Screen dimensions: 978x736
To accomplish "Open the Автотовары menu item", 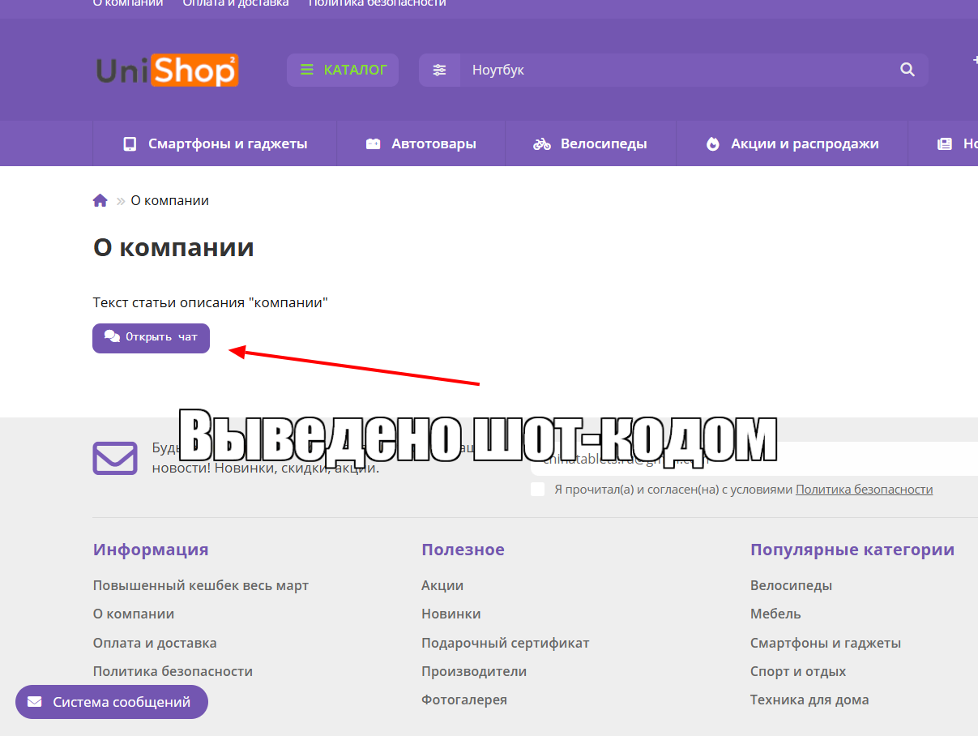I will coord(421,144).
